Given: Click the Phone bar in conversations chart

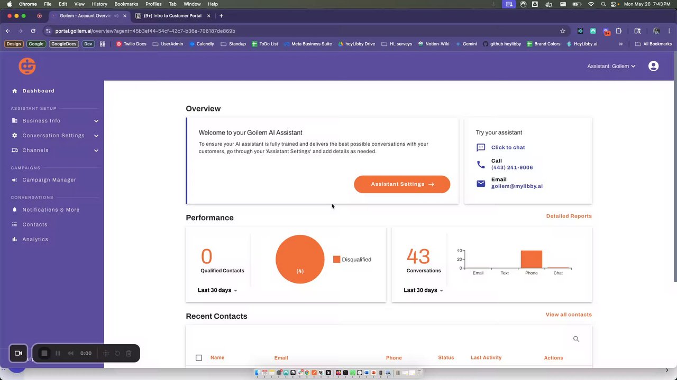Looking at the screenshot, I should click(532, 259).
